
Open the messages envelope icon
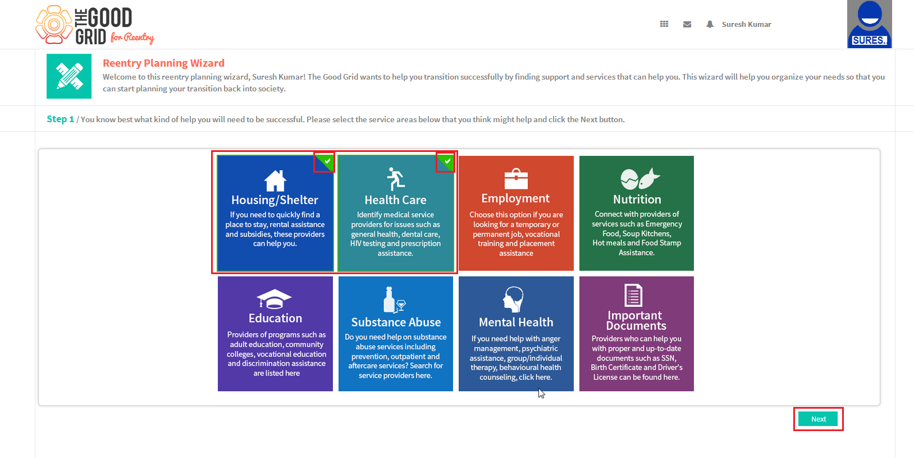[x=687, y=24]
